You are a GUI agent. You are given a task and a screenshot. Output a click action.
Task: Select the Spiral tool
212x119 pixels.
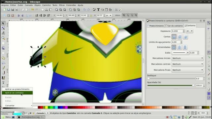[3, 63]
